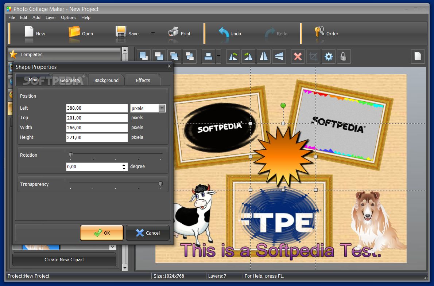The image size is (434, 286).
Task: Click the rotation degree input field
Action: point(94,167)
